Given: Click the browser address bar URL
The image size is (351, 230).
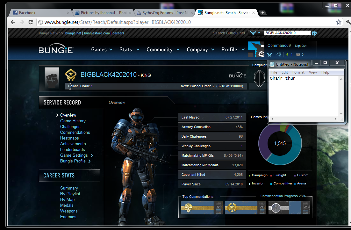Looking at the screenshot, I should (x=118, y=22).
